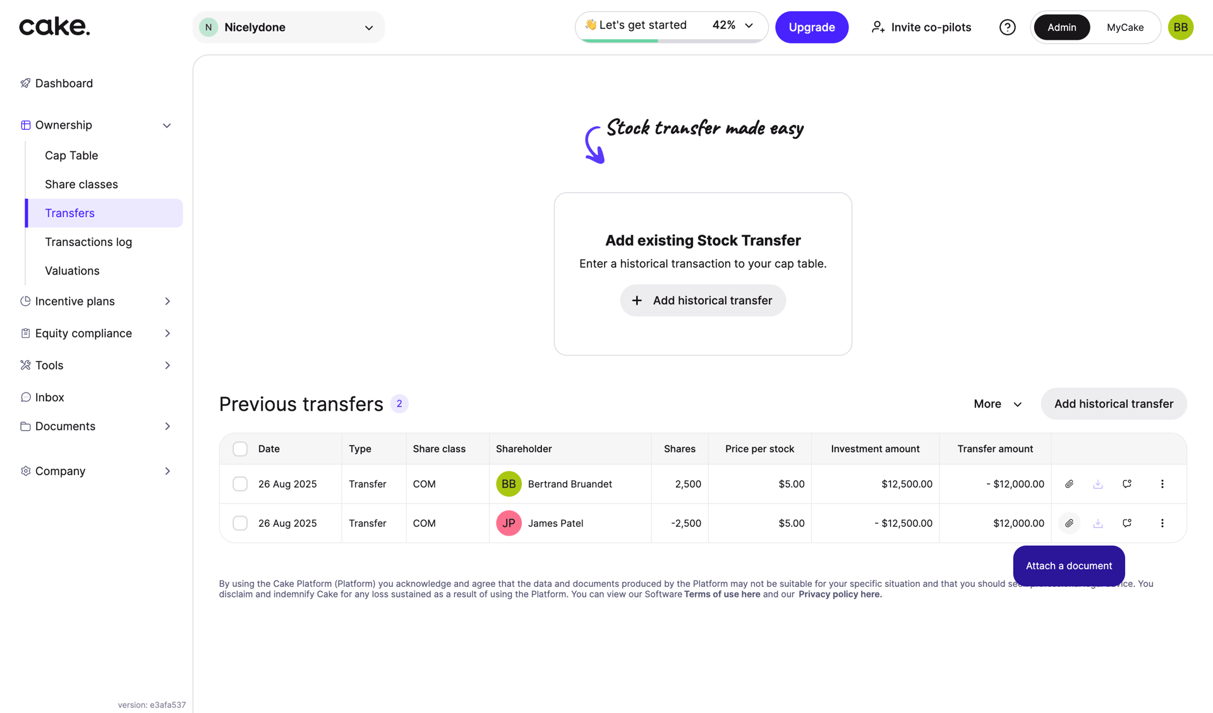Click the help question mark icon

click(1007, 27)
